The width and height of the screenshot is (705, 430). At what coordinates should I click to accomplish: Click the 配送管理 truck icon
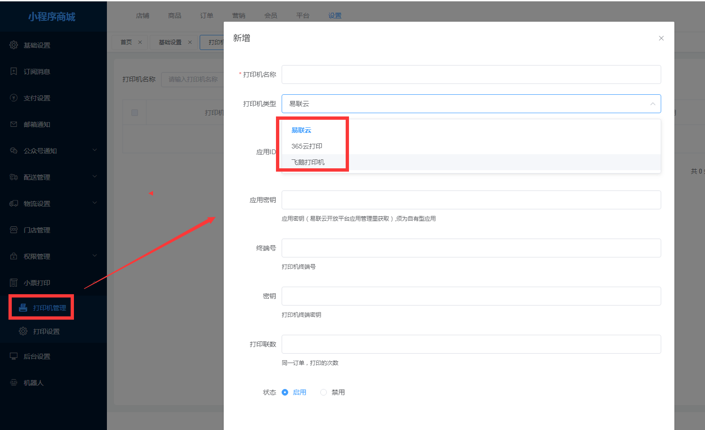click(x=14, y=177)
